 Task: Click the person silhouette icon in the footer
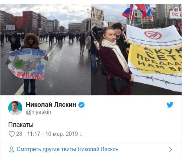[11, 149]
